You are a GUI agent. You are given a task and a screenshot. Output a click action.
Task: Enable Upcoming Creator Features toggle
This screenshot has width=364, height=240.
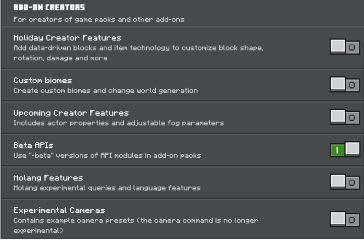tap(345, 118)
